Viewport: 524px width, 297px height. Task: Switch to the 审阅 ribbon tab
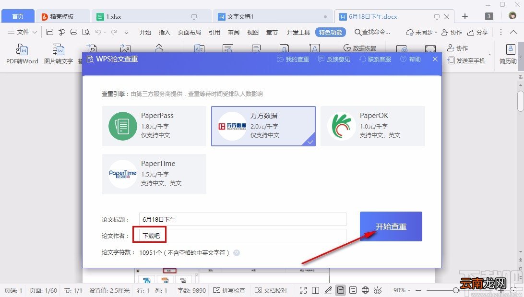click(x=234, y=33)
